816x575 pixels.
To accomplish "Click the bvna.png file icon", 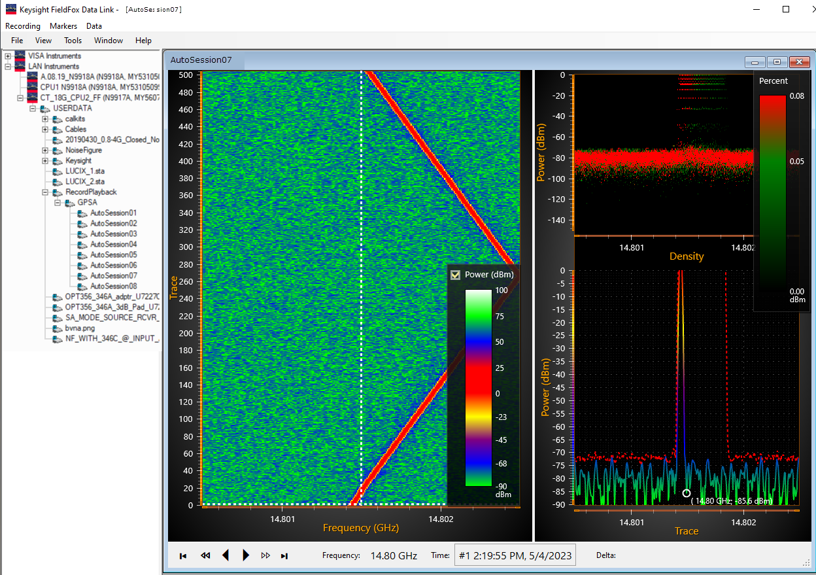I will tap(57, 328).
